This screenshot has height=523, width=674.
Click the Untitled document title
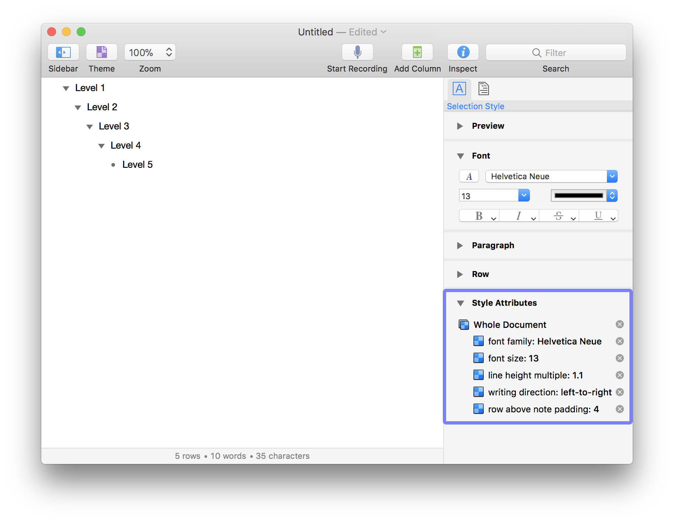tap(316, 32)
